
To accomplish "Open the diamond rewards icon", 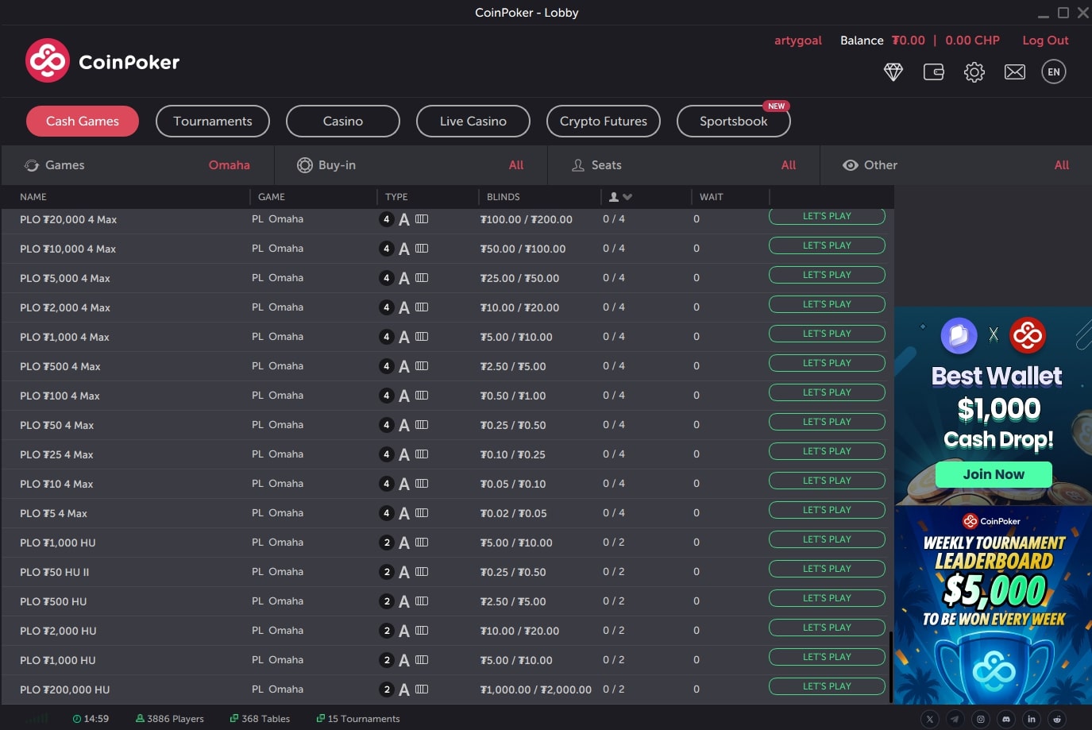I will pyautogui.click(x=893, y=72).
